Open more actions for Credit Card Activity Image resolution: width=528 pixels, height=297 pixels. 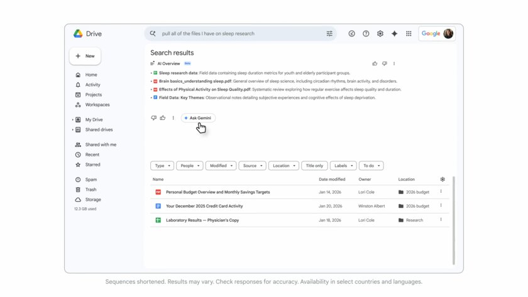point(441,205)
